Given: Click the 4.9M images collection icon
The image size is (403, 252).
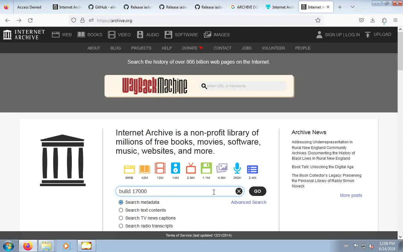Looking at the screenshot, I should pos(222,168).
